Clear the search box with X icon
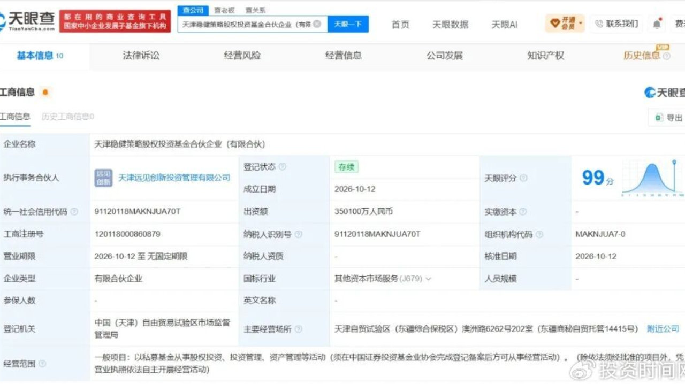 pyautogui.click(x=317, y=24)
